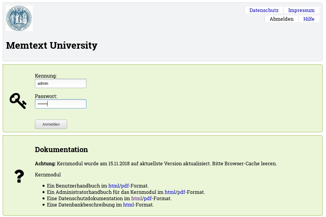Screen dimensions: 326x217
Task: Open the Hilfe page
Action: tap(309, 19)
